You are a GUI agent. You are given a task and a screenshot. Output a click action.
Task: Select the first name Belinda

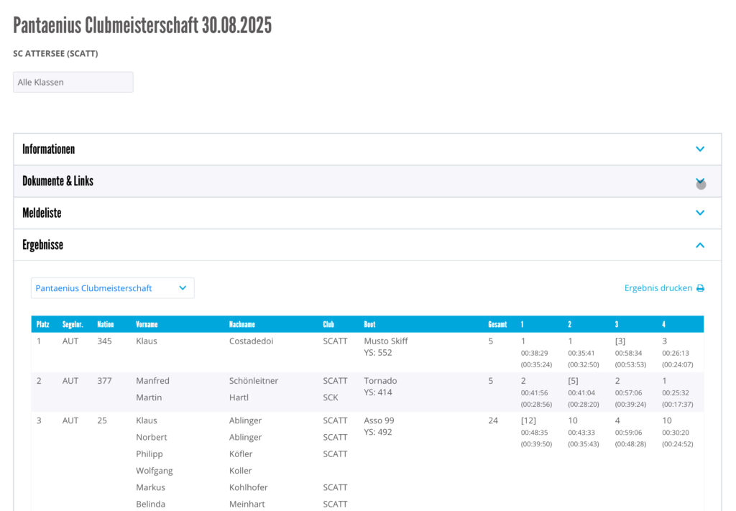(150, 504)
